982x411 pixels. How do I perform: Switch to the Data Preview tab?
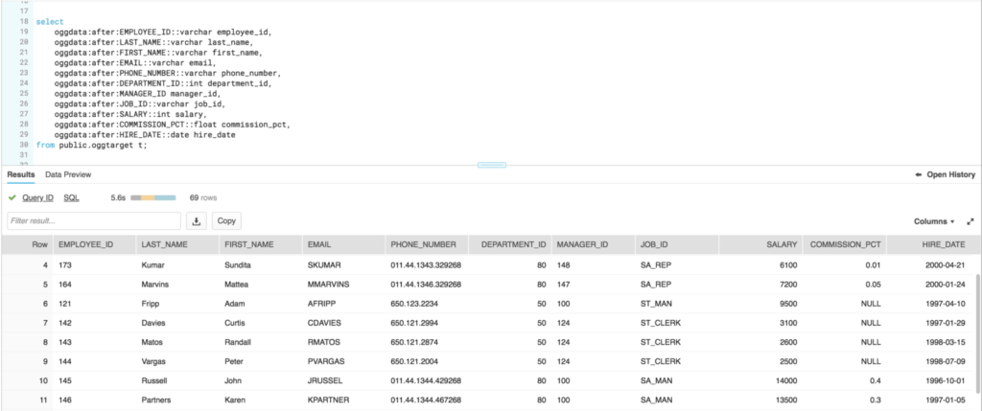click(x=68, y=174)
